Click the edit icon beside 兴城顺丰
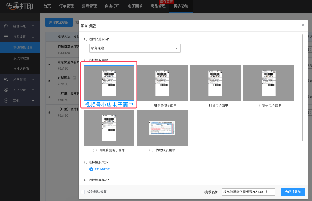This screenshot has width=312, height=201. point(75,78)
